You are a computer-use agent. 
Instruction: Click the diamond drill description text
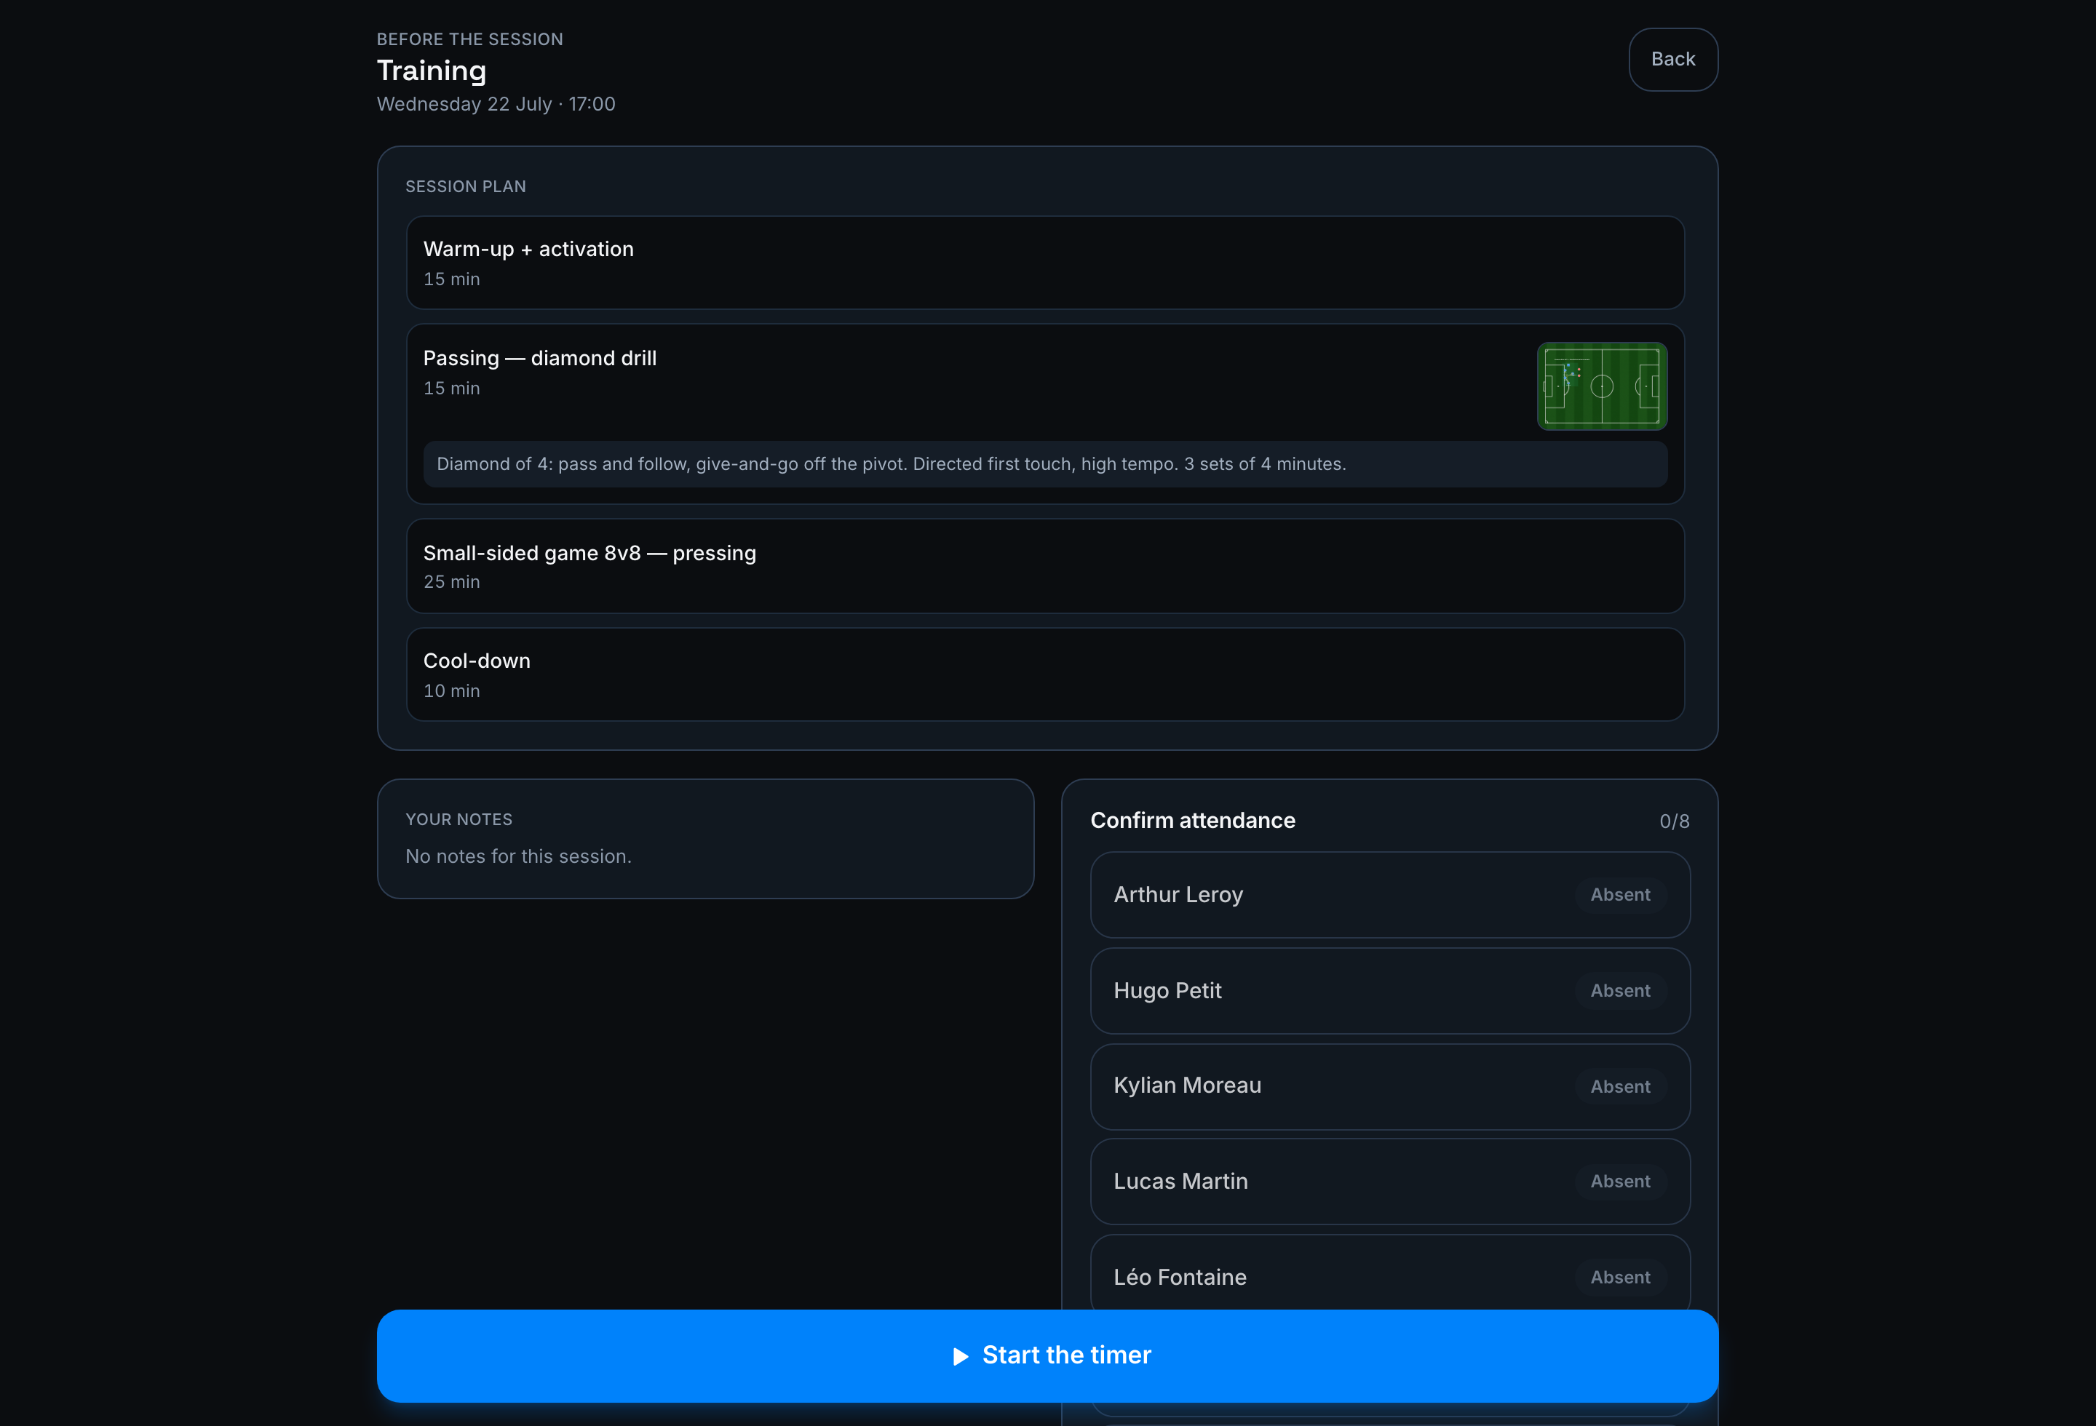(891, 464)
